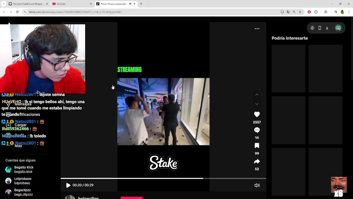Click the Begsito Kick avatar

click(x=8, y=169)
